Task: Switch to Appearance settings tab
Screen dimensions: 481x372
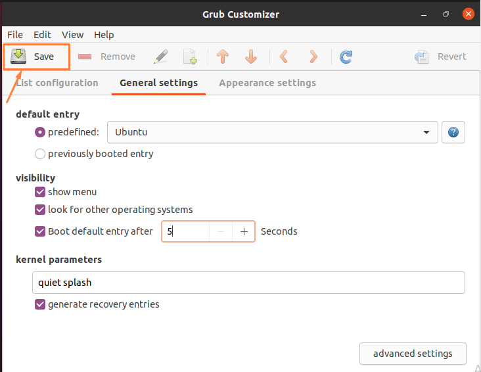Action: [267, 83]
